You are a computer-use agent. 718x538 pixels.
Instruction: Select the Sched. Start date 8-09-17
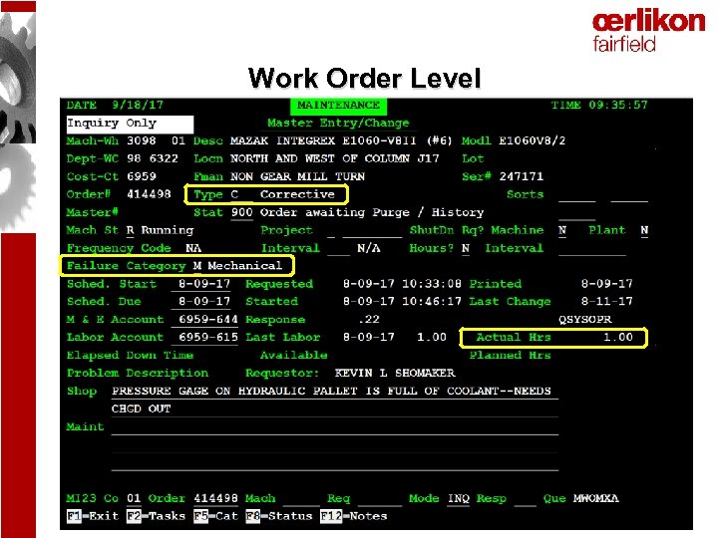click(204, 284)
